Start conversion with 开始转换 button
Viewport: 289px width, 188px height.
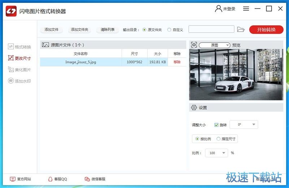(266, 30)
